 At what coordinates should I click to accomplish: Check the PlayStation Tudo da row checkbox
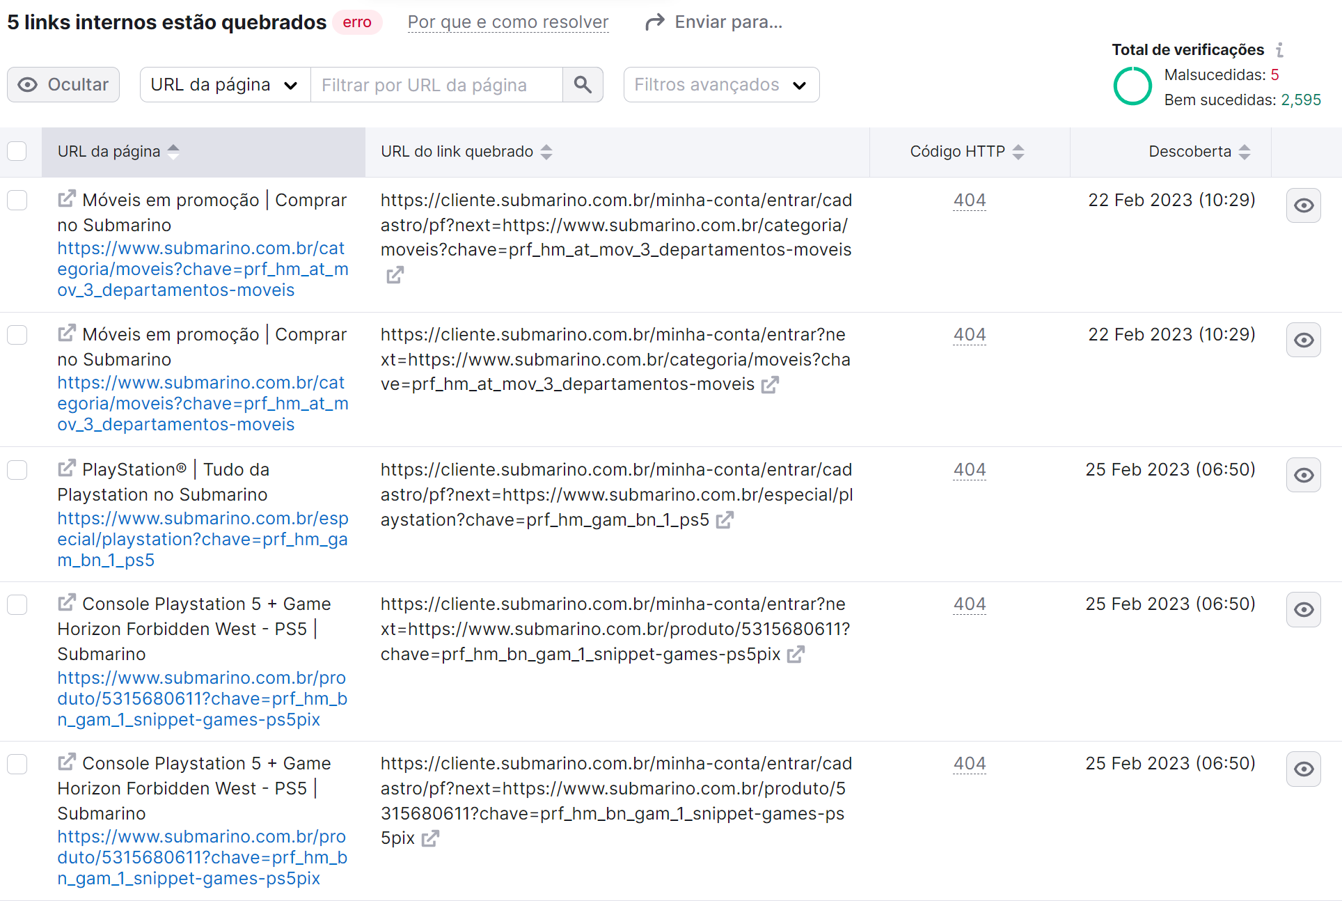[x=17, y=470]
